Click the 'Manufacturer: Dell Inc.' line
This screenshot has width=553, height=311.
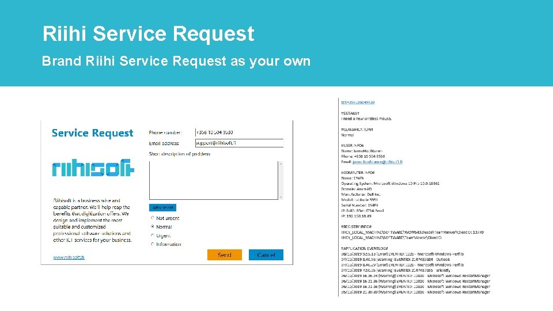(361, 194)
